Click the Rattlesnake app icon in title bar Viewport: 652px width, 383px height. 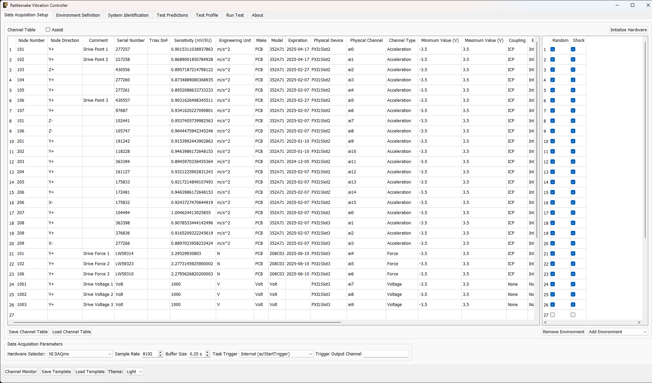pyautogui.click(x=5, y=5)
